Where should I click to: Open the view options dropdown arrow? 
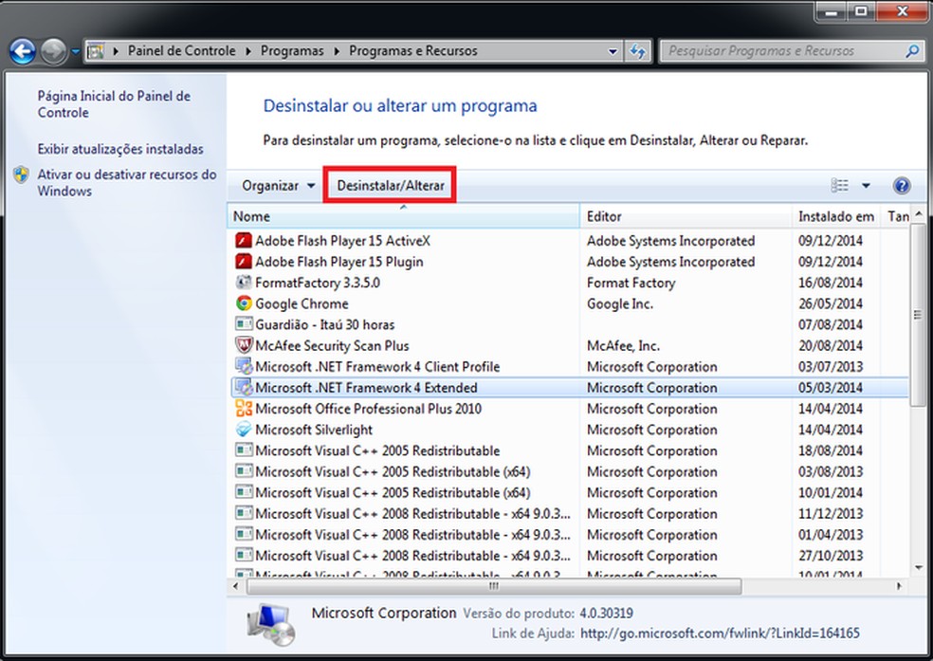tap(866, 186)
